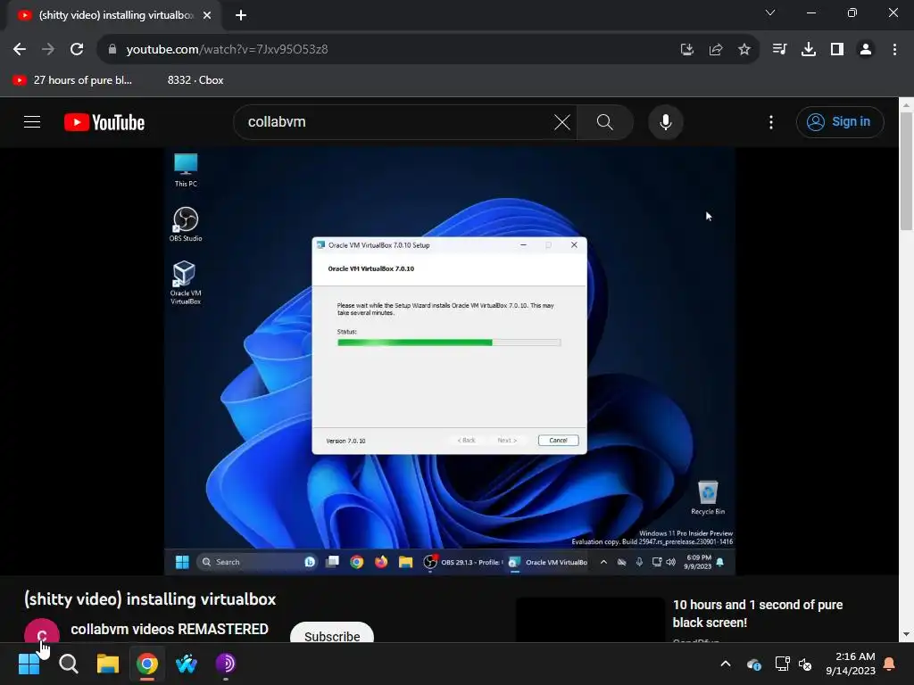Screen dimensions: 914x685
Task: Open the tab search dropdown chevron
Action: pyautogui.click(x=770, y=12)
